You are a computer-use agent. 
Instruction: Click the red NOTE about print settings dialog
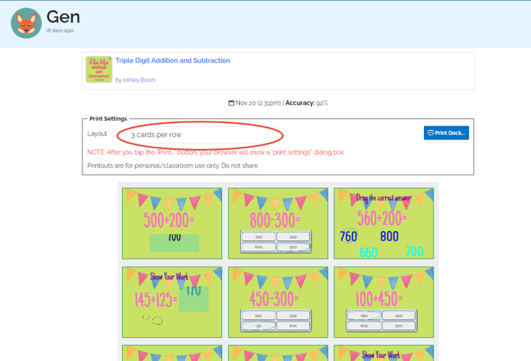tap(216, 152)
